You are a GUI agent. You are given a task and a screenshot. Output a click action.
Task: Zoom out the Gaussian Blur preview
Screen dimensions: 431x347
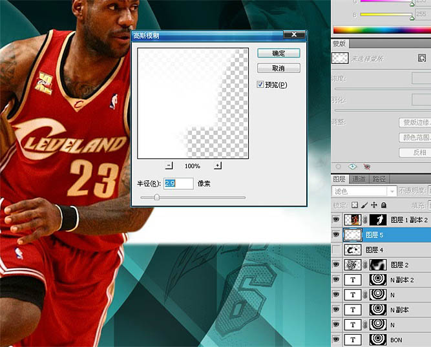(x=169, y=165)
